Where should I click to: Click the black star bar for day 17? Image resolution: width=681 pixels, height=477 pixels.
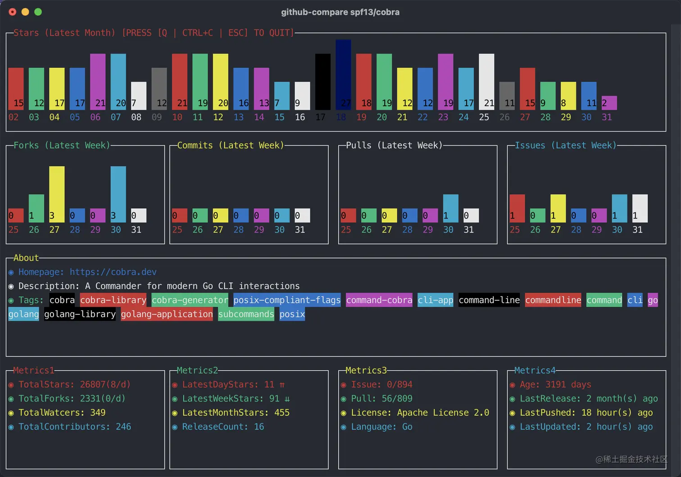click(x=323, y=82)
